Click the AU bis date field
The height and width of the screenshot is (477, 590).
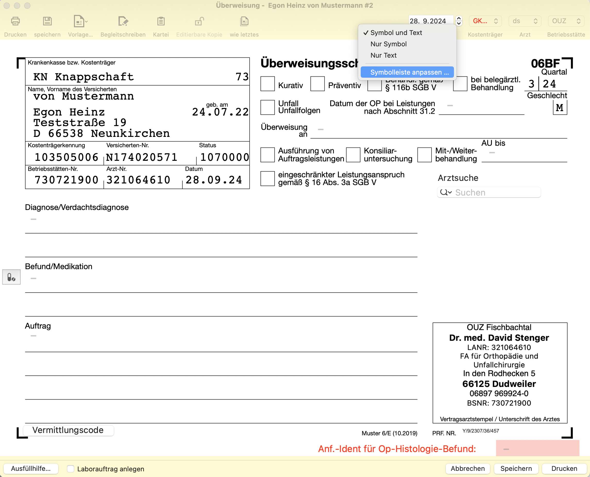point(524,155)
